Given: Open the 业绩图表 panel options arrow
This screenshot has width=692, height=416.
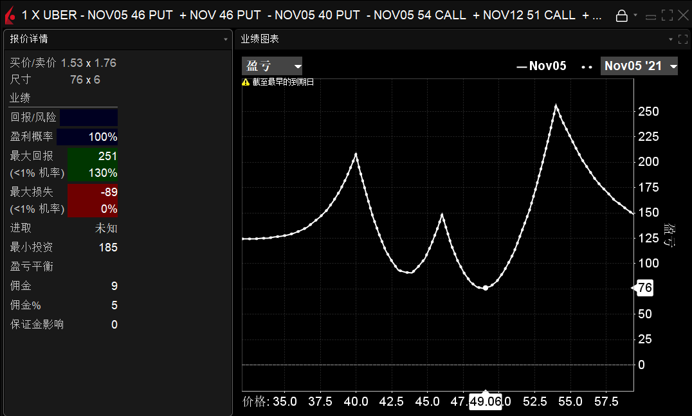Looking at the screenshot, I should [x=670, y=39].
